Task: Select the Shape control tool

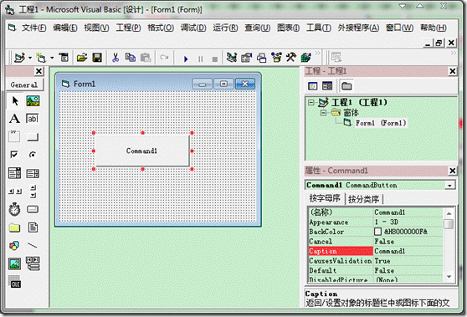Action: coord(14,246)
